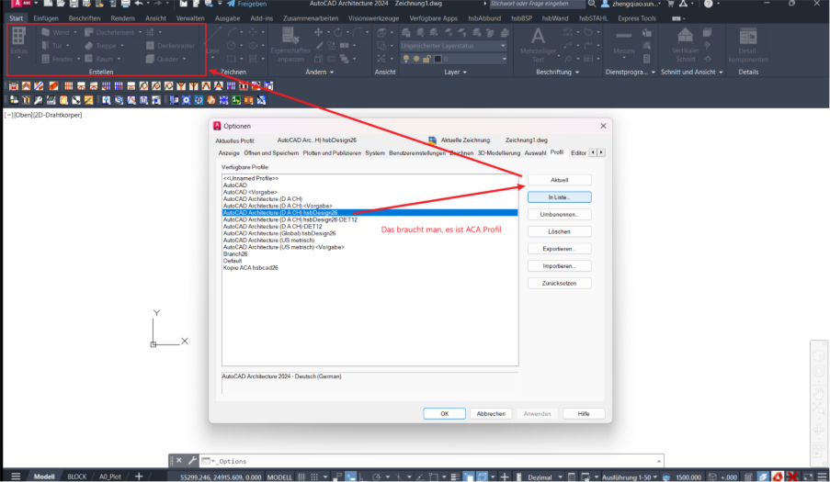Viewport: 830px width, 482px height.
Task: Switch to the System tab in Optionen
Action: click(x=375, y=152)
